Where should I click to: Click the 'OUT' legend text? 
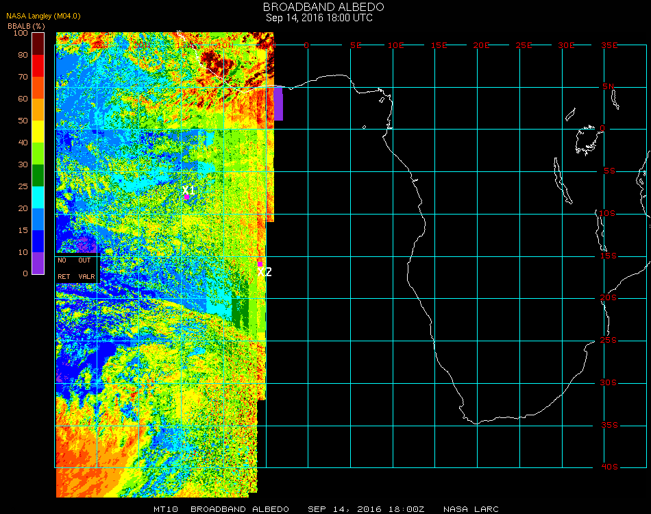click(x=84, y=260)
